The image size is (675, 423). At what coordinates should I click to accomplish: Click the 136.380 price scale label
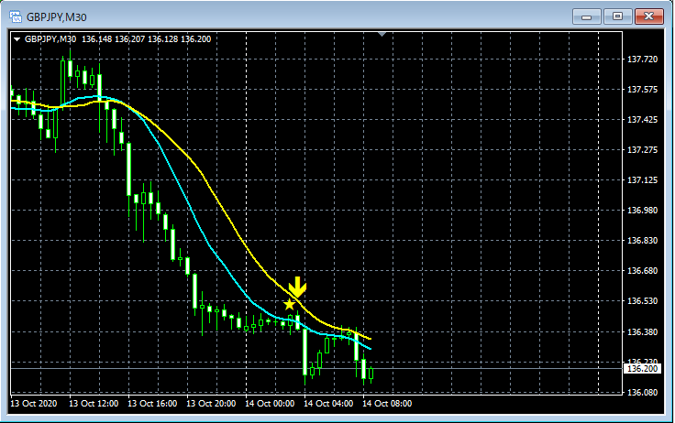point(642,331)
